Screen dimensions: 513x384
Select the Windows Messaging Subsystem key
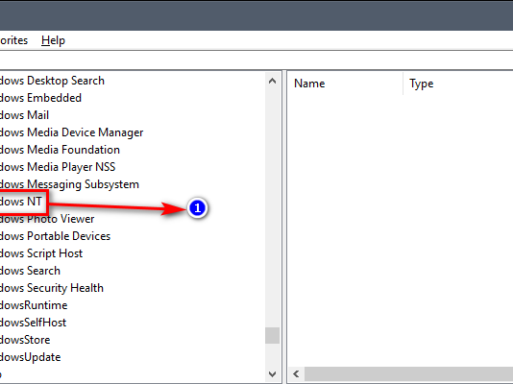point(69,184)
